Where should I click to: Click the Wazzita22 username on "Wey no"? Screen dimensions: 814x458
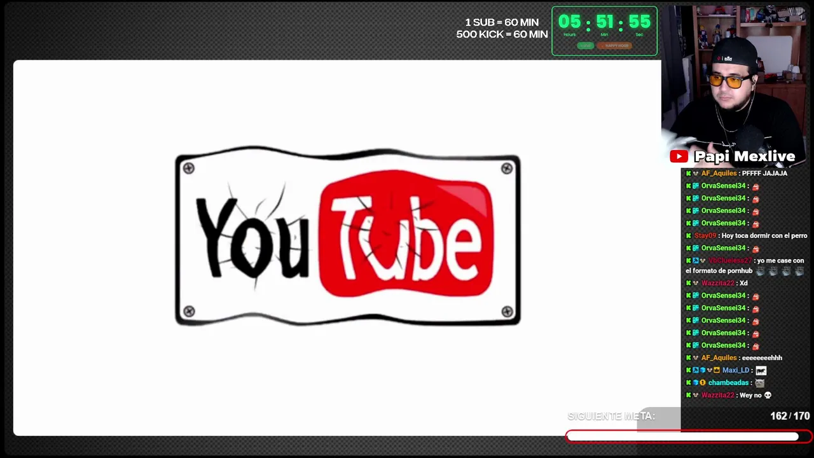pos(718,395)
